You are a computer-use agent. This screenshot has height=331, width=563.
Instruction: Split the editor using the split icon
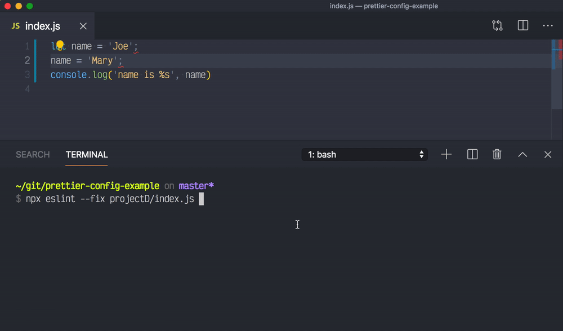[522, 25]
